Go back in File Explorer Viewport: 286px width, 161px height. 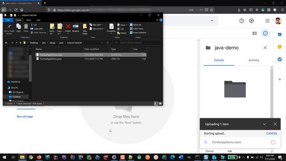coord(6,43)
